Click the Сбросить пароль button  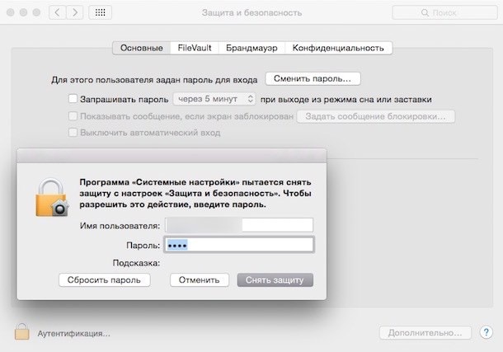point(104,280)
